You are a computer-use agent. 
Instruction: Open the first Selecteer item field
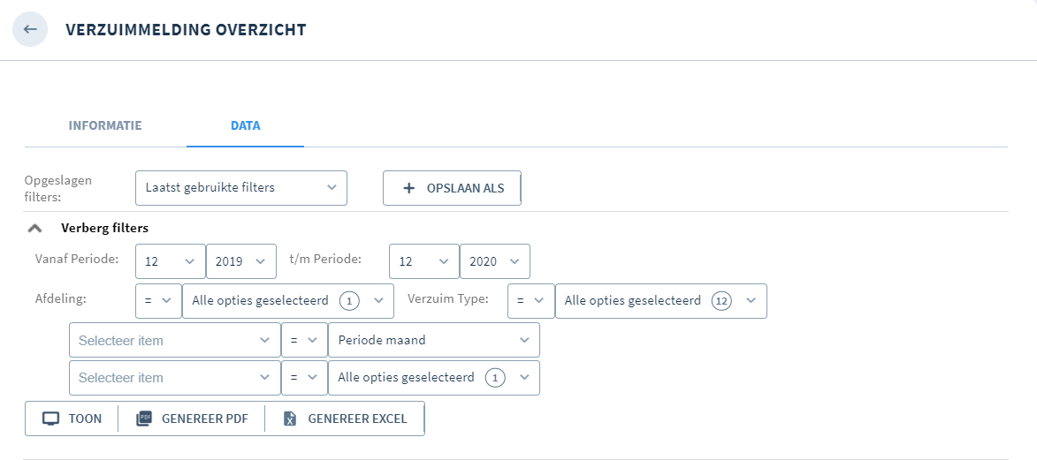(174, 341)
